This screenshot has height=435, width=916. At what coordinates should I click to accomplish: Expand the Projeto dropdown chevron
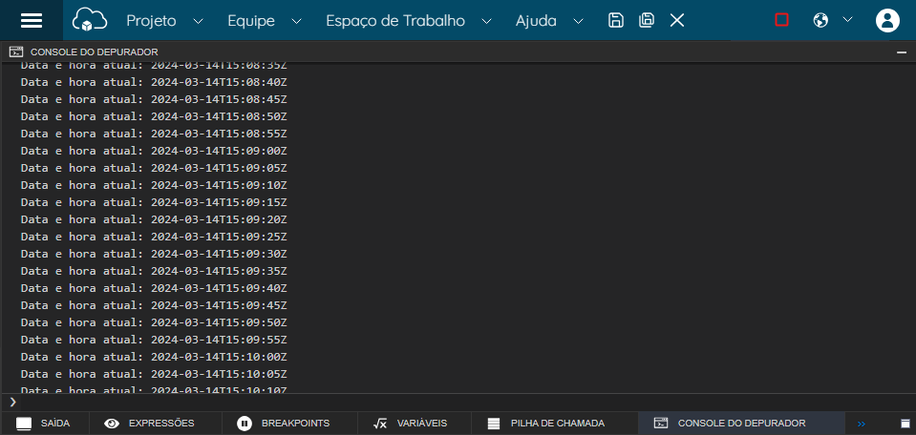(x=198, y=22)
